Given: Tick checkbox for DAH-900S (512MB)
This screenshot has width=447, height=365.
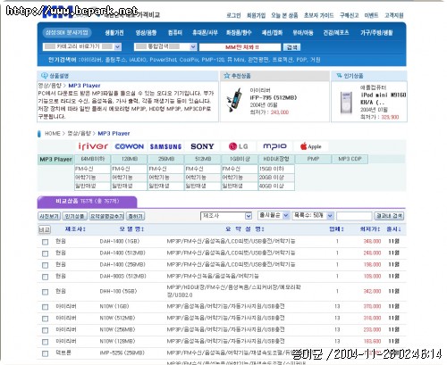Looking at the screenshot, I should point(45,277).
